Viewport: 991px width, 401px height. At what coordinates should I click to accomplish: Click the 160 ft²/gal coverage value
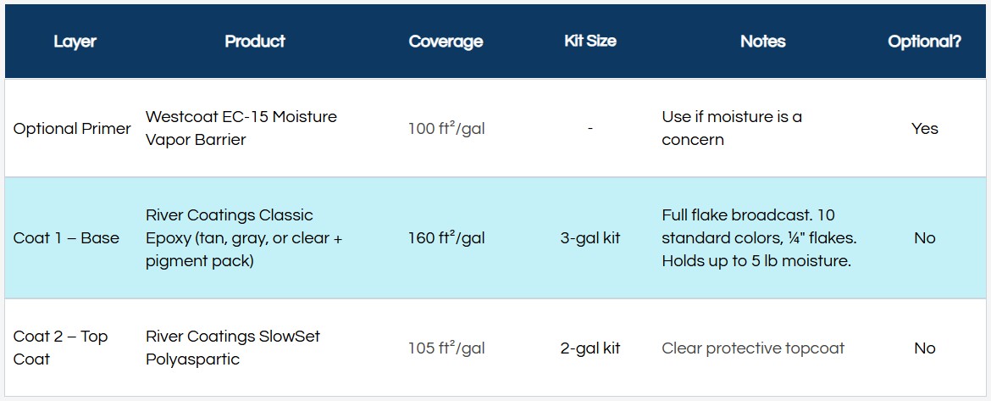[x=447, y=238]
